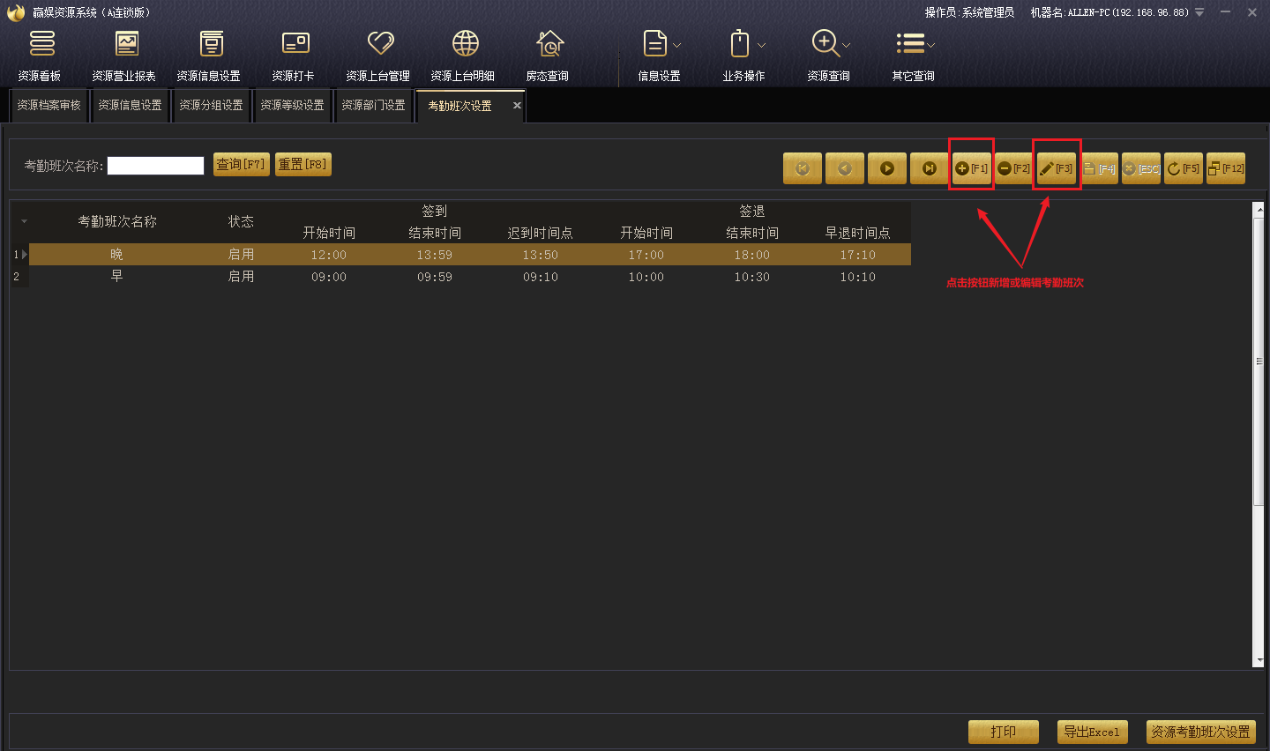Delete shift with the F2 minus button

[x=1014, y=168]
